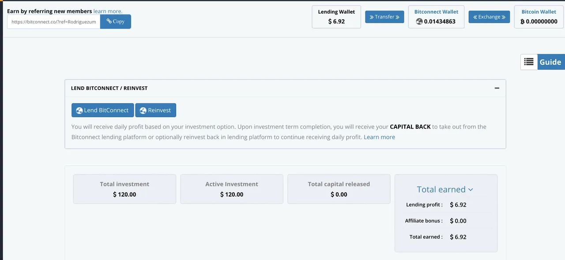Image resolution: width=565 pixels, height=260 pixels.
Task: Click the 'Total earned :' label
Action: coord(426,237)
